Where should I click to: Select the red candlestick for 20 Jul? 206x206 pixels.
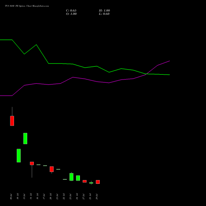(51, 169)
